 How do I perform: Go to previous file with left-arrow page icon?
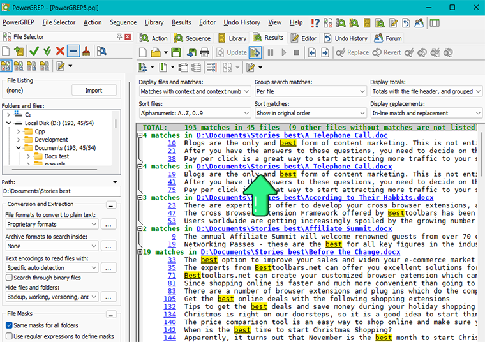(312, 52)
